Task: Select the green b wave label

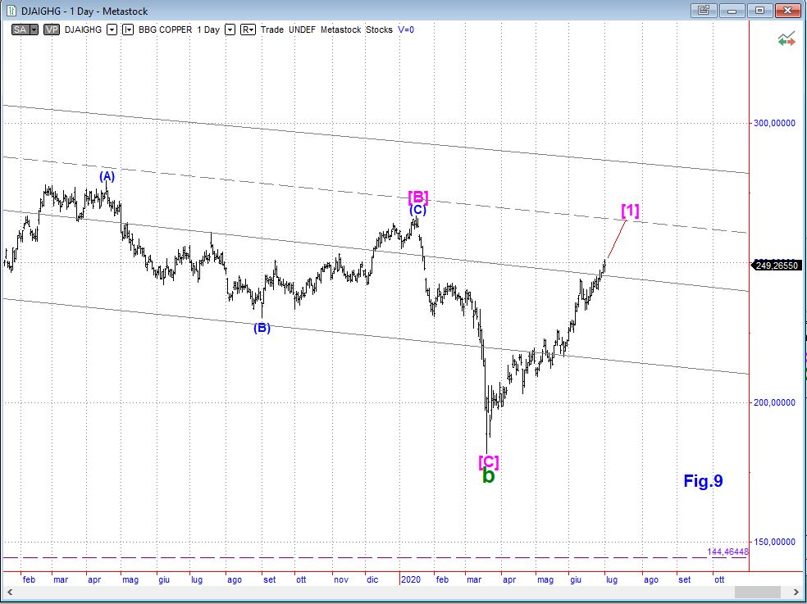Action: click(489, 476)
